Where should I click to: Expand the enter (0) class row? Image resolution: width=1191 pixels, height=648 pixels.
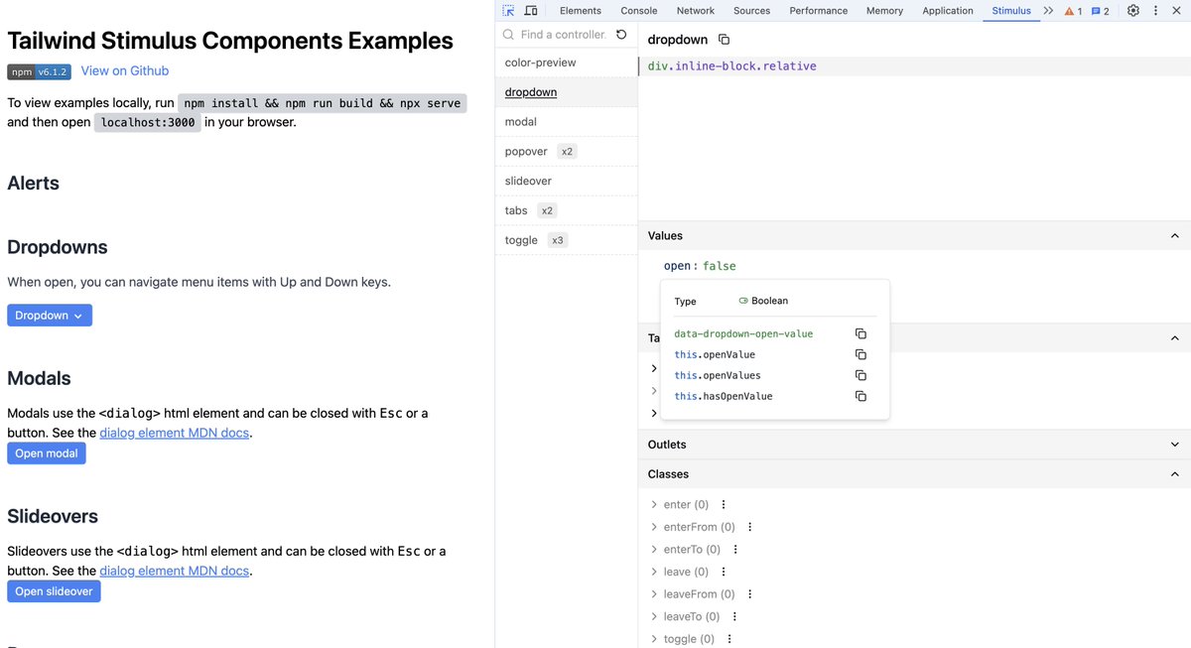(654, 504)
